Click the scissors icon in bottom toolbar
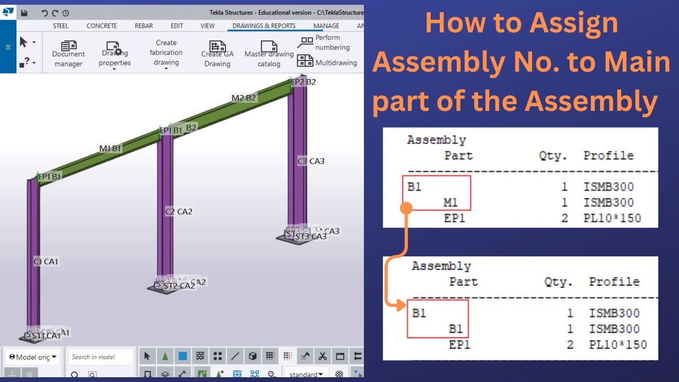Screen dimensions: 679x382 322,356
